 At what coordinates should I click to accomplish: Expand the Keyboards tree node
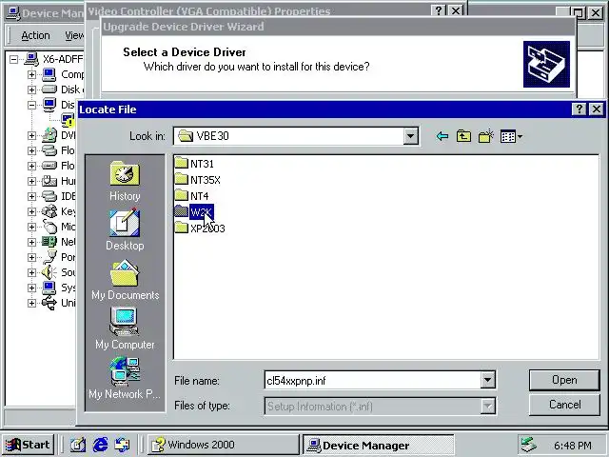pos(31,211)
